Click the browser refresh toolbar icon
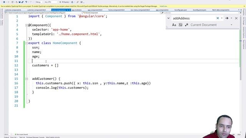The image size is (246, 138). [72, 2]
